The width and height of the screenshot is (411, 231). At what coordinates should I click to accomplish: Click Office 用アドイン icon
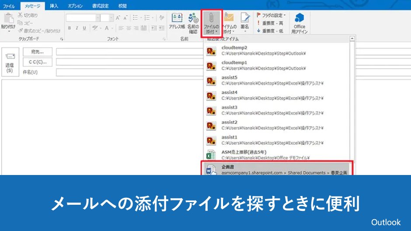pyautogui.click(x=300, y=23)
